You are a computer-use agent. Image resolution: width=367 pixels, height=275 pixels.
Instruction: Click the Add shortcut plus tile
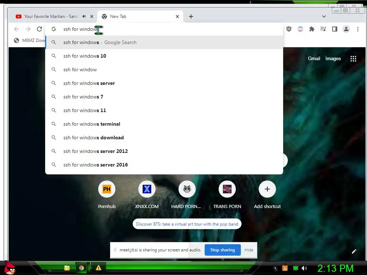point(267,195)
